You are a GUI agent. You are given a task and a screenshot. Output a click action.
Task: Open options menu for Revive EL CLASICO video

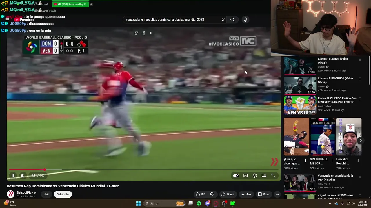360,99
